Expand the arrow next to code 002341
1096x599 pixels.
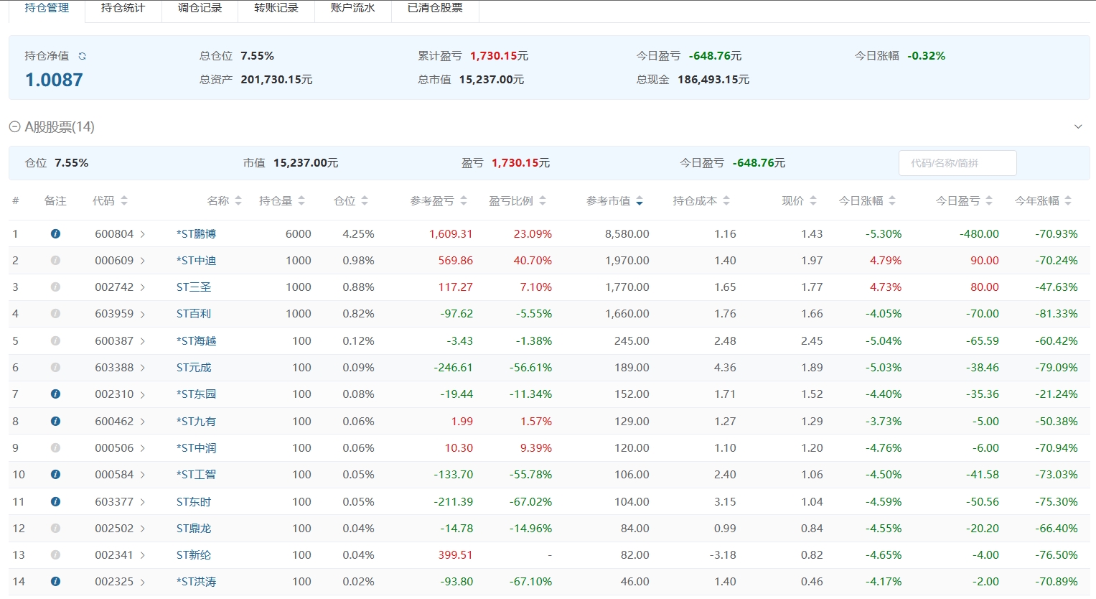[x=143, y=555]
